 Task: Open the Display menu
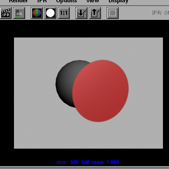[118, 1]
